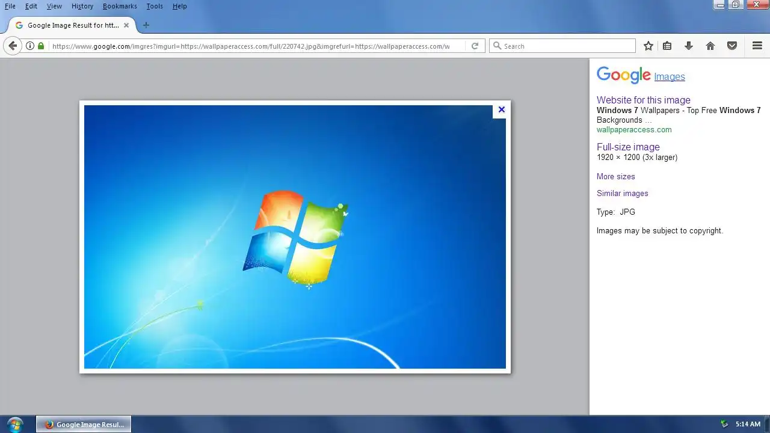Click 'Images may be subject to copyright.' text
The width and height of the screenshot is (770, 433).
point(660,230)
